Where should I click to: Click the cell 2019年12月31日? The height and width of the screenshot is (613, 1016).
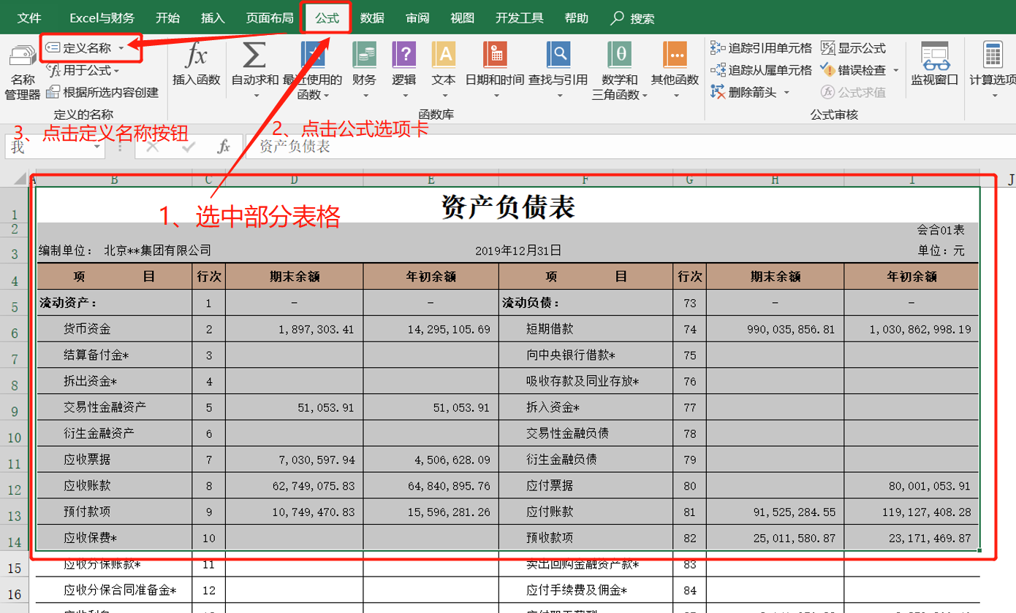tap(518, 250)
